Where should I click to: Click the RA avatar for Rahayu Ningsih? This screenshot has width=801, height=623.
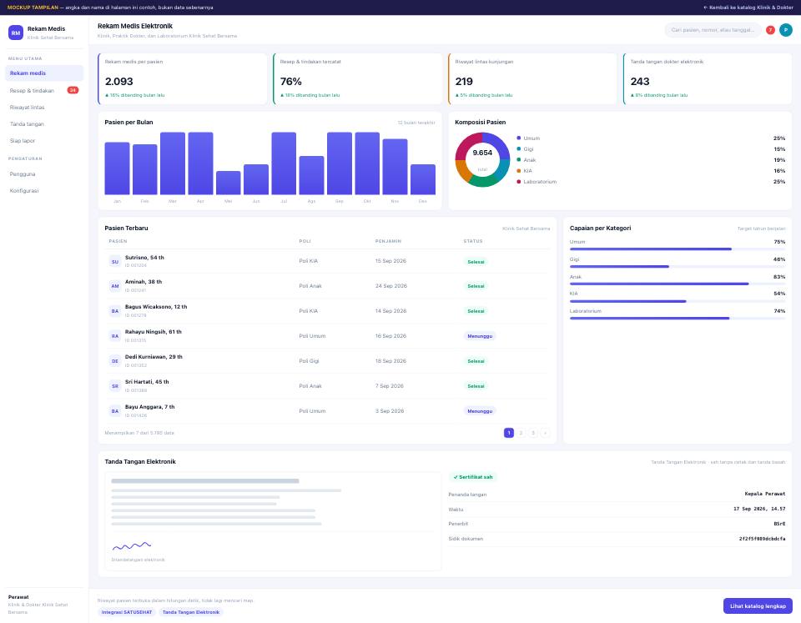(115, 336)
